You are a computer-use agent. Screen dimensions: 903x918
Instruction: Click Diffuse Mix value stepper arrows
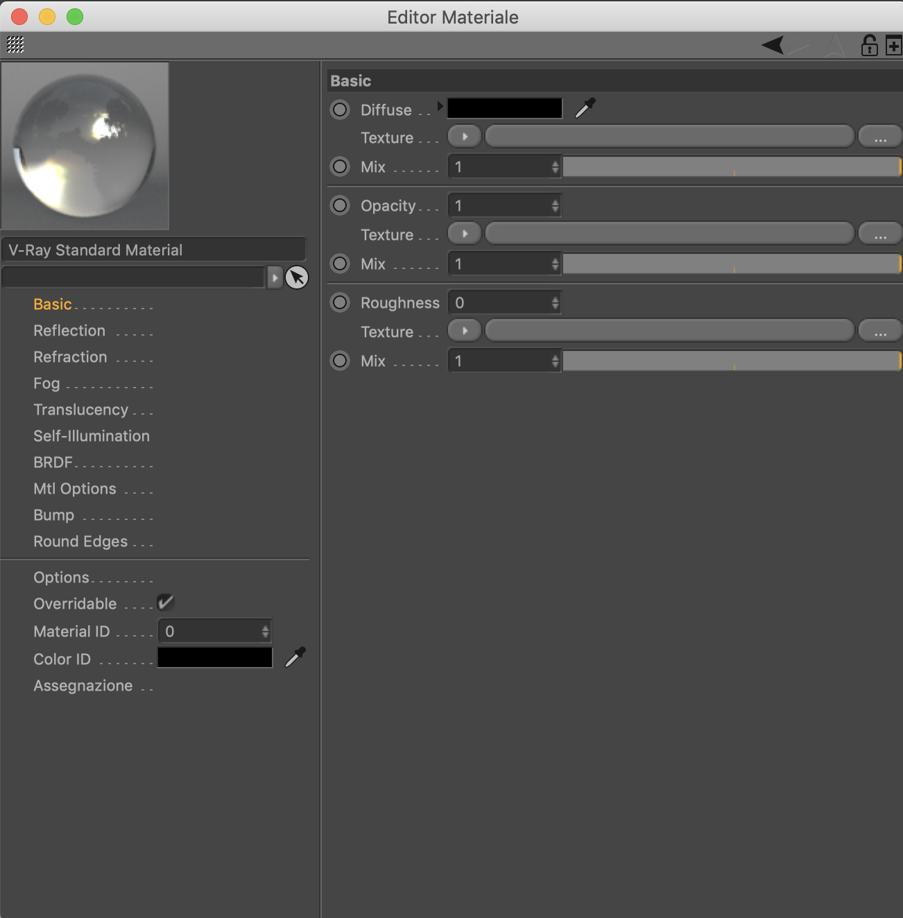point(555,166)
